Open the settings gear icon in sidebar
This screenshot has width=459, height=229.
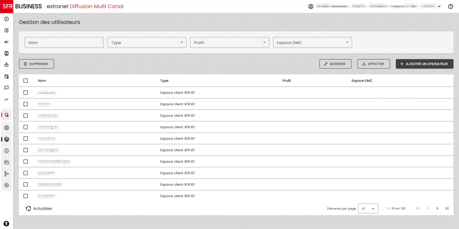6,185
